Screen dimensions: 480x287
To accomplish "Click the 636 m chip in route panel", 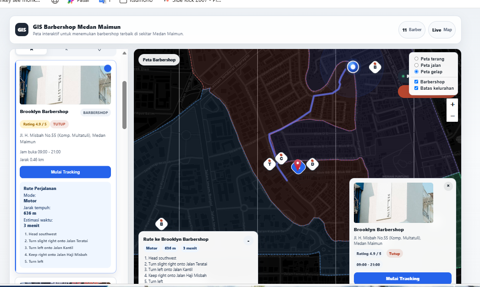I will click(x=170, y=248).
